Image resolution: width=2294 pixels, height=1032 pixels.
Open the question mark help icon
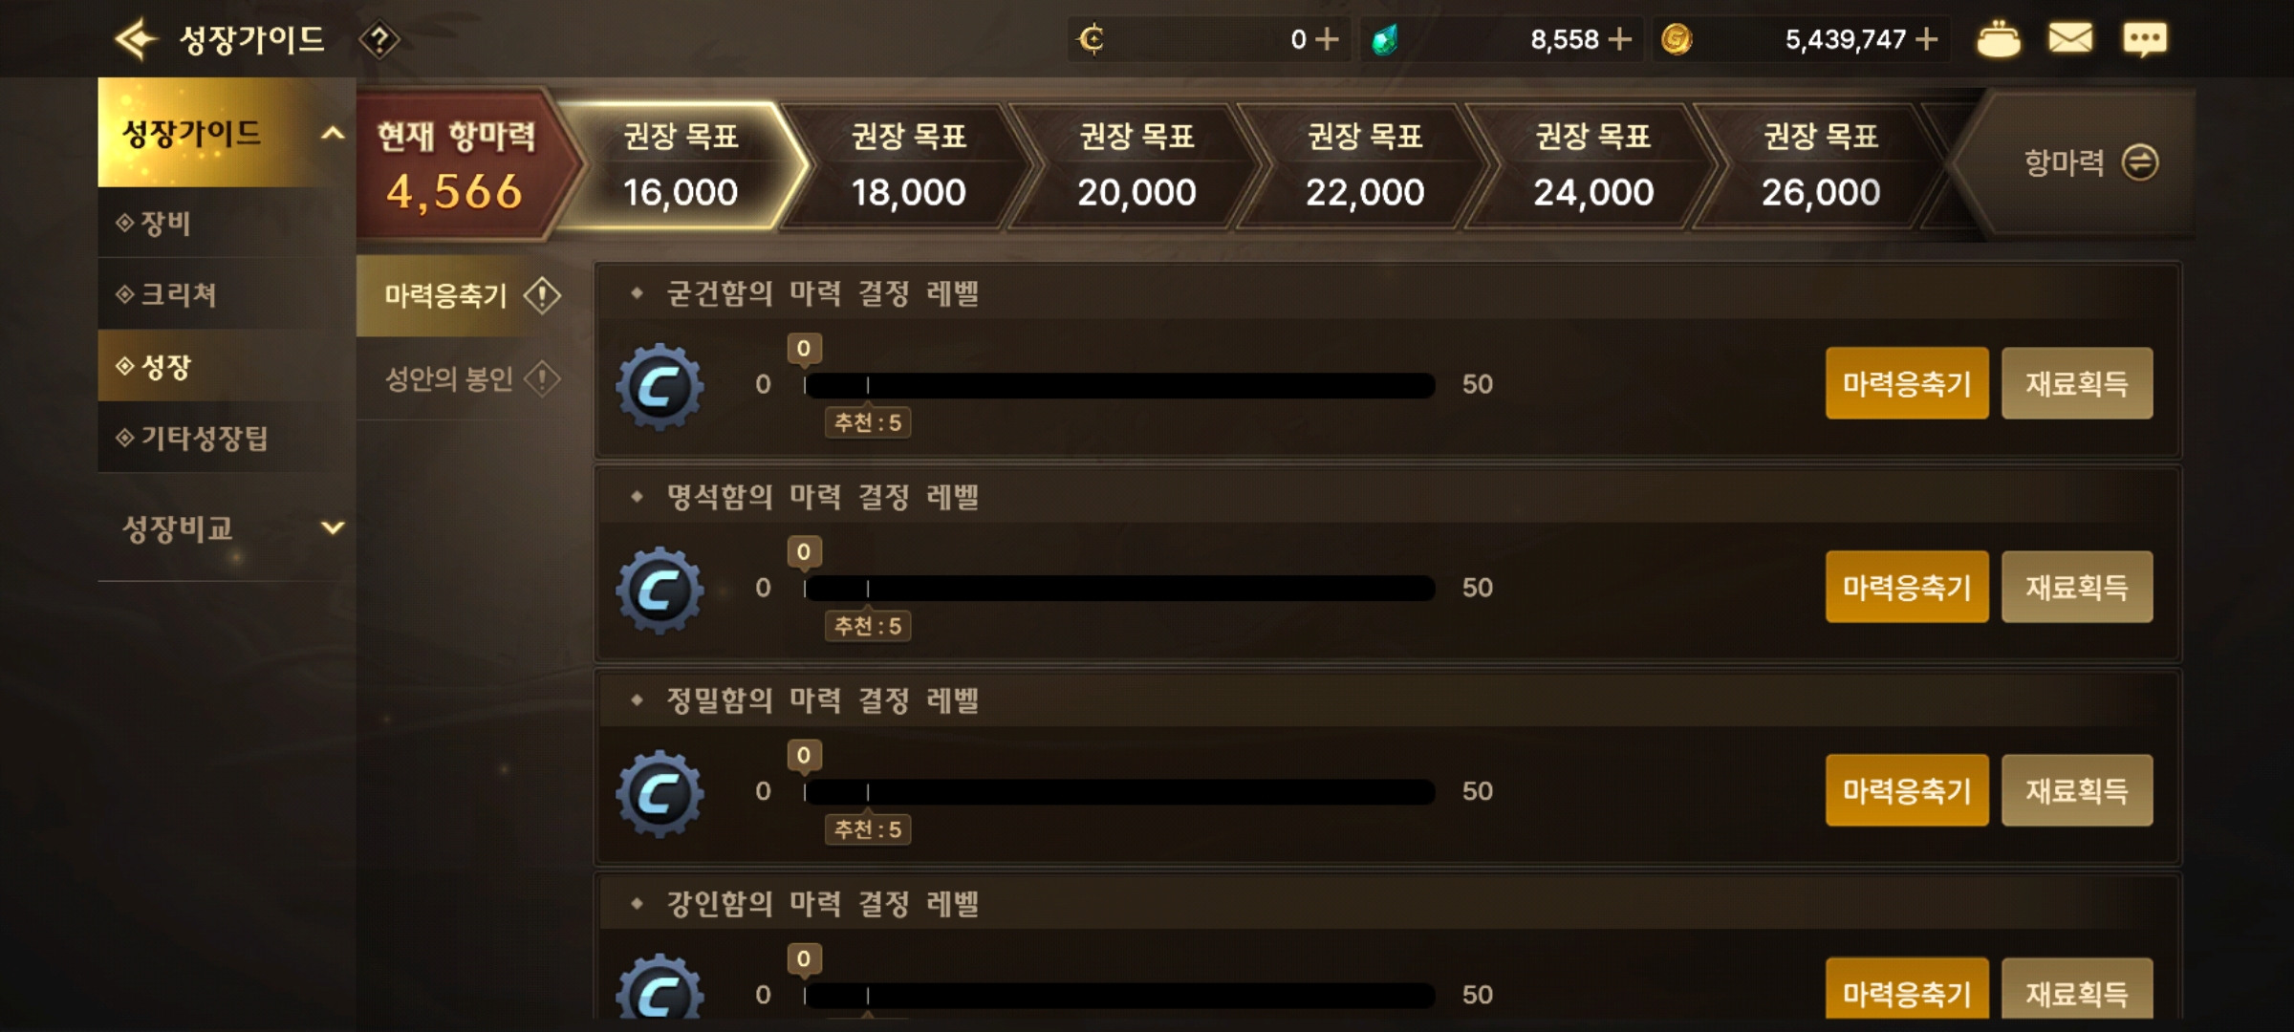[379, 40]
